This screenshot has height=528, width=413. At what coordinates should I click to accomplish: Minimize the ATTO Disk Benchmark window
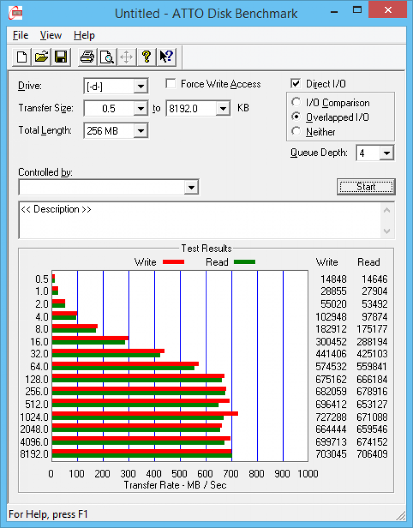click(334, 12)
